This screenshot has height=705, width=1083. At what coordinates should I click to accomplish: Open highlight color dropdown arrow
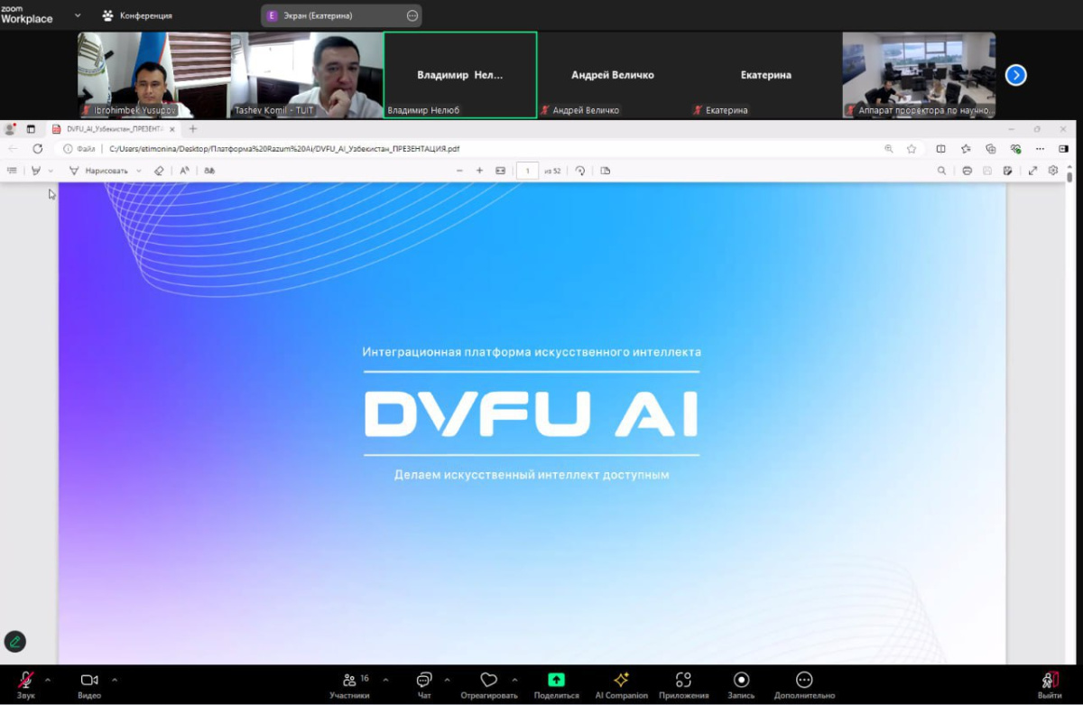point(51,171)
